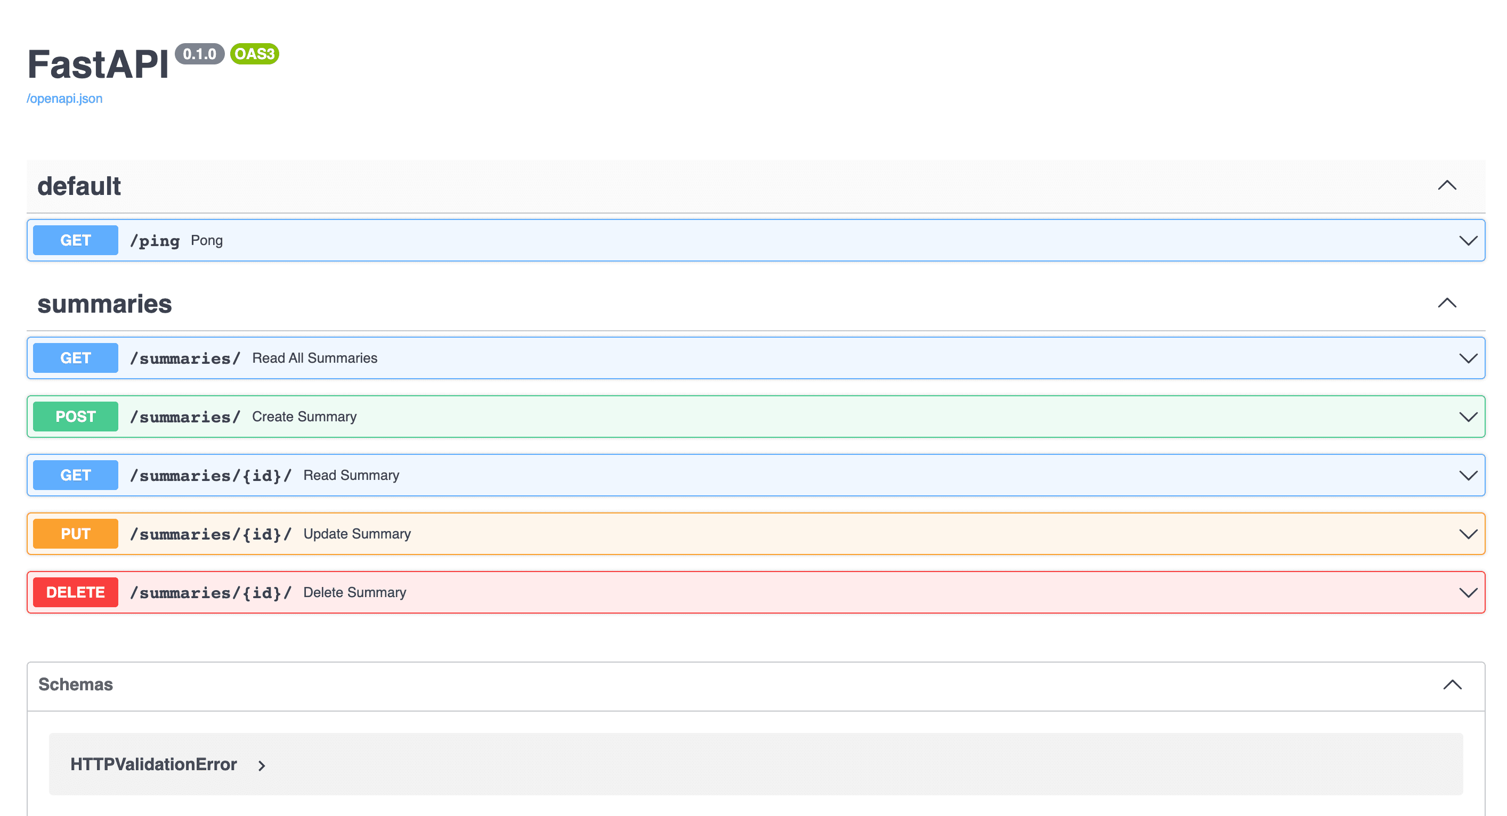Click /summaries/{id}/ path in GET row
Viewport: 1507px width, 816px height.
click(x=210, y=475)
